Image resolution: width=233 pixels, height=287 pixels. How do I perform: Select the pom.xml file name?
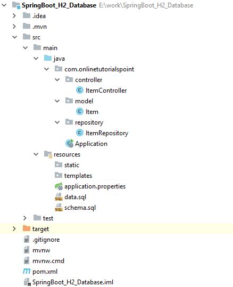(x=45, y=272)
